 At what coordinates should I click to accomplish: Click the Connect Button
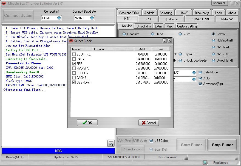click(18, 16)
